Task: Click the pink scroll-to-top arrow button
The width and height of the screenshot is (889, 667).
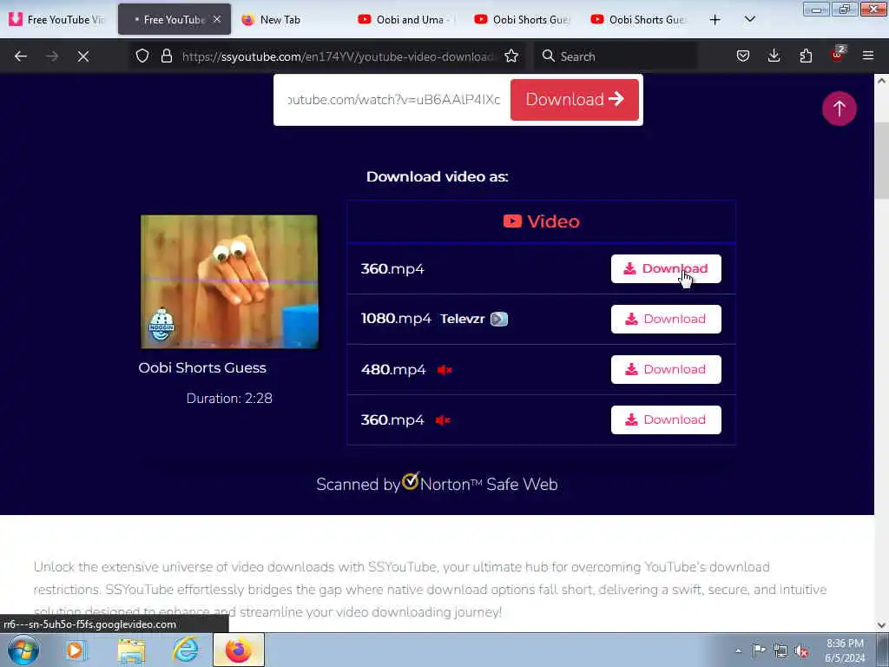Action: point(840,109)
